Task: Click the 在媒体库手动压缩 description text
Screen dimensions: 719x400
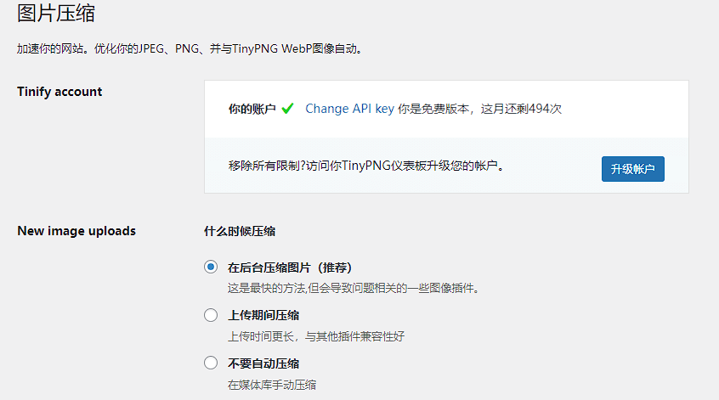Action: pos(272,385)
